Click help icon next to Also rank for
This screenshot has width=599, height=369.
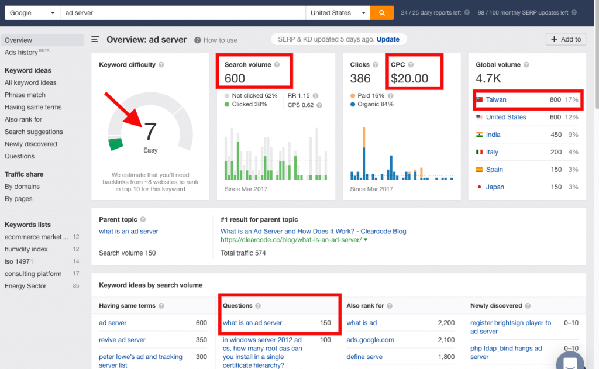pyautogui.click(x=390, y=306)
